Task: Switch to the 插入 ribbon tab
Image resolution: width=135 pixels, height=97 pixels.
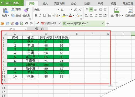Action: tap(45, 4)
